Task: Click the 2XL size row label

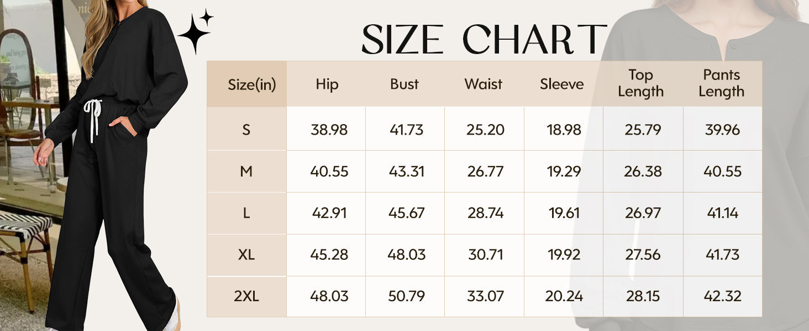Action: click(x=246, y=296)
